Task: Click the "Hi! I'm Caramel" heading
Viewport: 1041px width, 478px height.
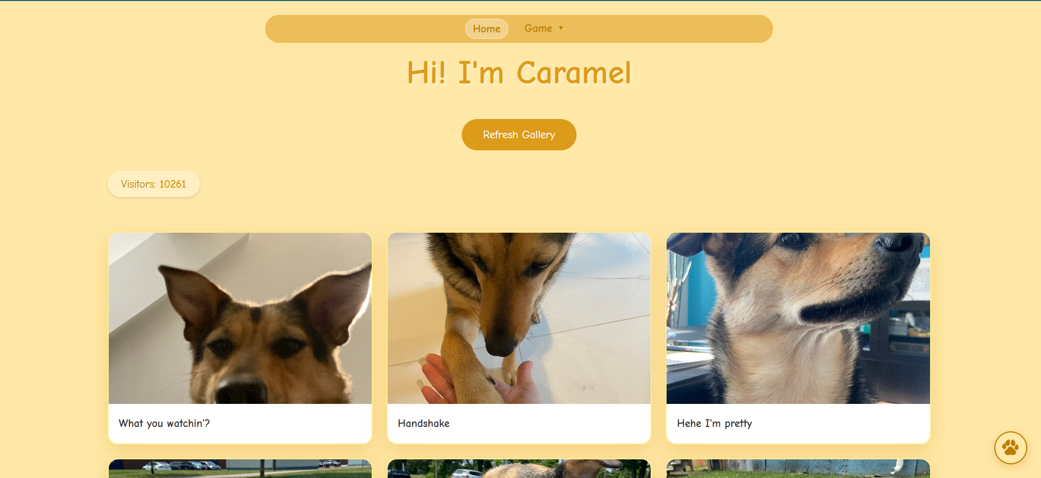Action: 519,72
